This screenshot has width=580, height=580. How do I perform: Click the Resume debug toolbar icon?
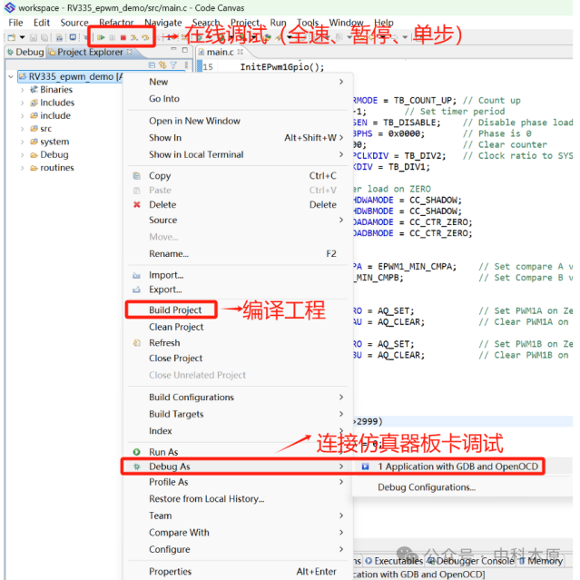101,37
